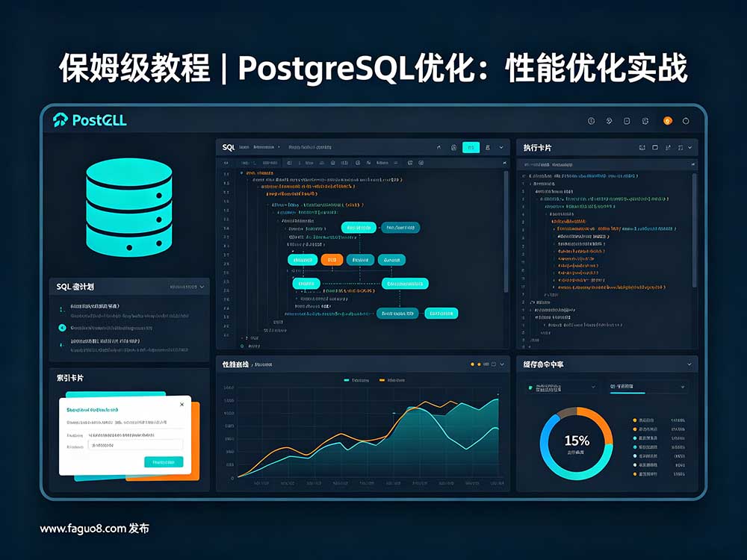Image resolution: width=747 pixels, height=560 pixels.
Task: Expand the SQL panel header chevron
Action: [x=501, y=148]
